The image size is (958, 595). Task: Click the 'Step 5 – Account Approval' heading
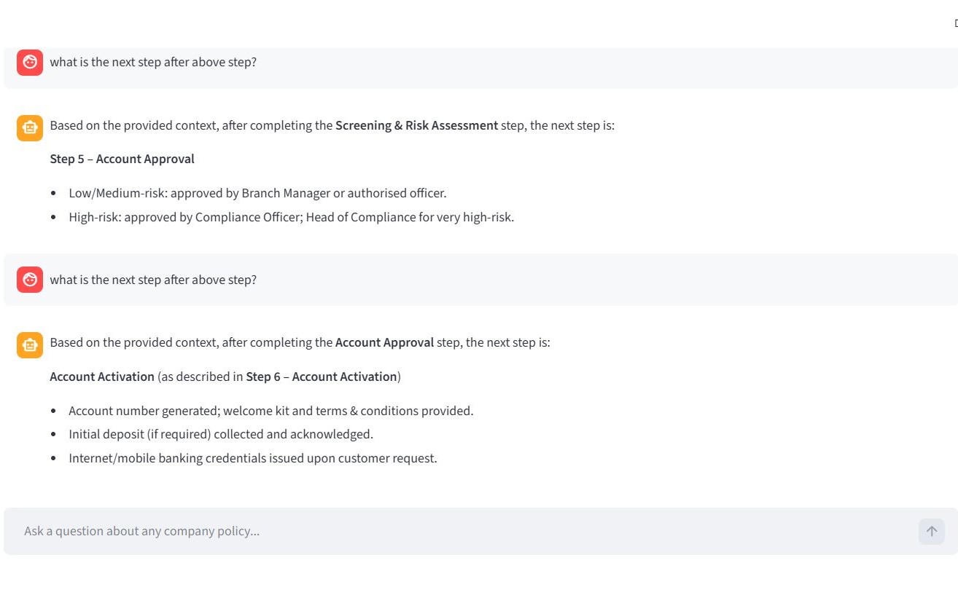[x=122, y=159]
